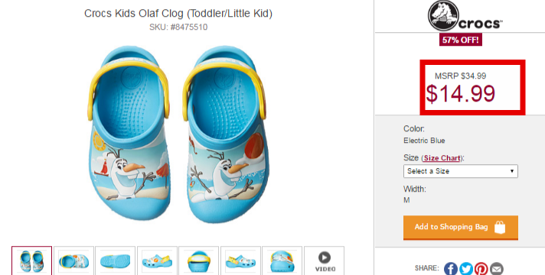Click the main Olaf clog product image
The width and height of the screenshot is (545, 275).
point(178,134)
